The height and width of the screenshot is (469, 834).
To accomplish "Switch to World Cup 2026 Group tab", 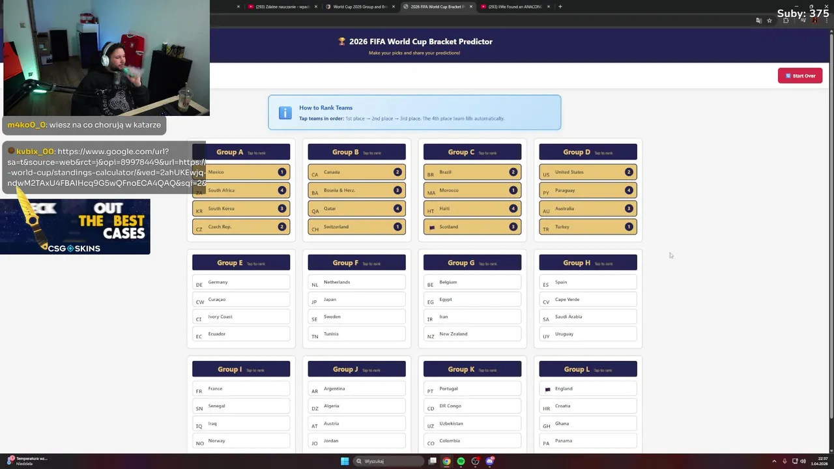I will tap(359, 7).
